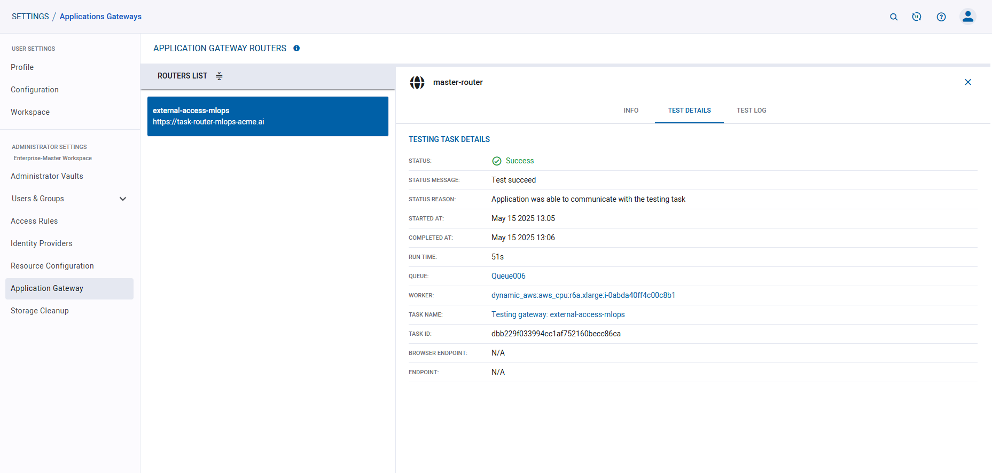This screenshot has width=992, height=473.
Task: Switch to the INFO tab
Action: point(631,111)
